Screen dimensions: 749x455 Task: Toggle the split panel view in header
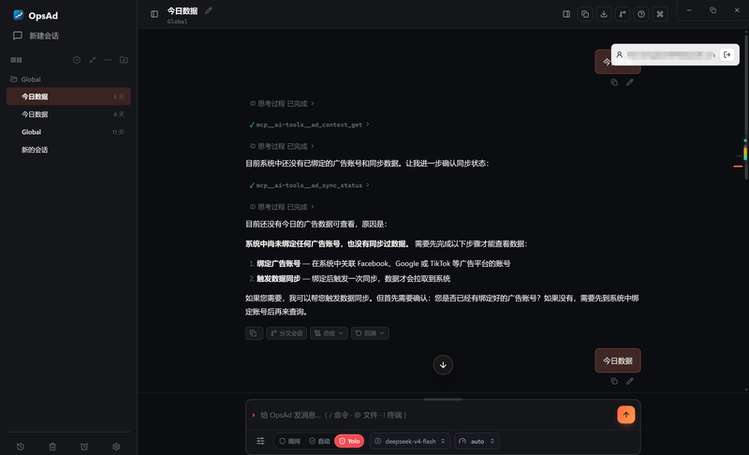[x=566, y=14]
